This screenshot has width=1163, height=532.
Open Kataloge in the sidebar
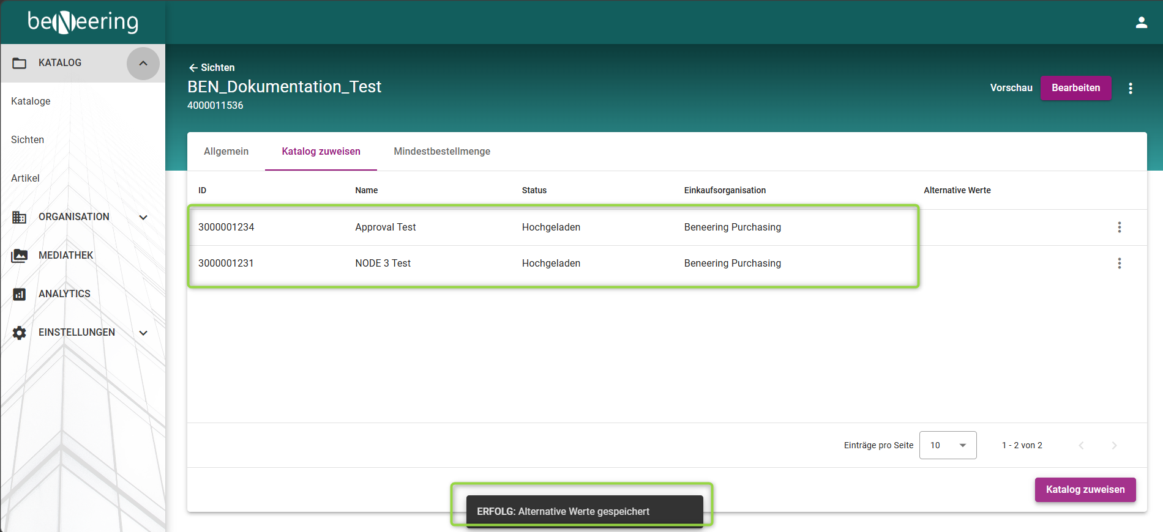(x=31, y=102)
